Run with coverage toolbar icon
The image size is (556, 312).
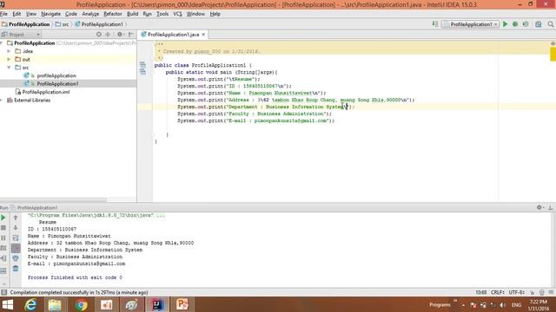point(526,24)
